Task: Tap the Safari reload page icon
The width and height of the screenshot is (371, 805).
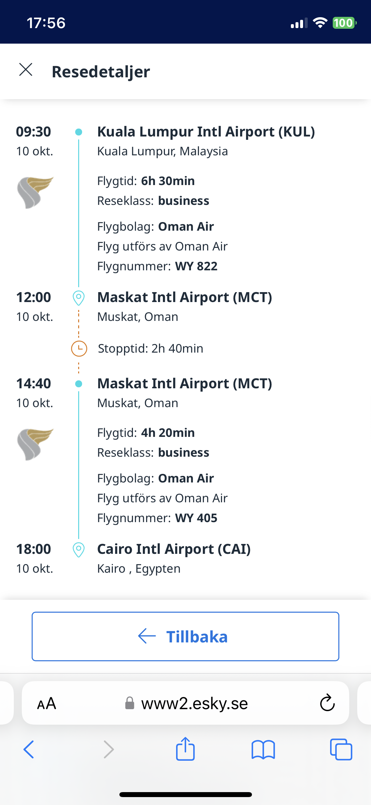Action: [x=327, y=703]
